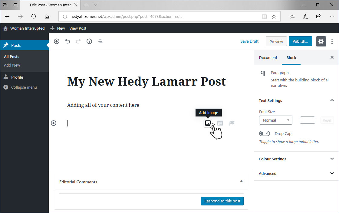Open browser settings and more menu
This screenshot has width=339, height=213.
[332, 16]
